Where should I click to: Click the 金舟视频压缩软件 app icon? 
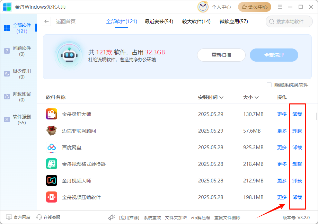(x=52, y=197)
